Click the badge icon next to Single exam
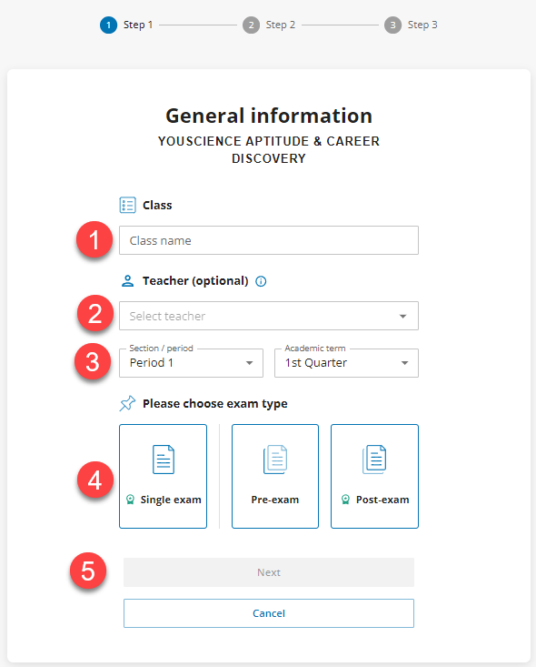Image resolution: width=536 pixels, height=667 pixels. (131, 500)
